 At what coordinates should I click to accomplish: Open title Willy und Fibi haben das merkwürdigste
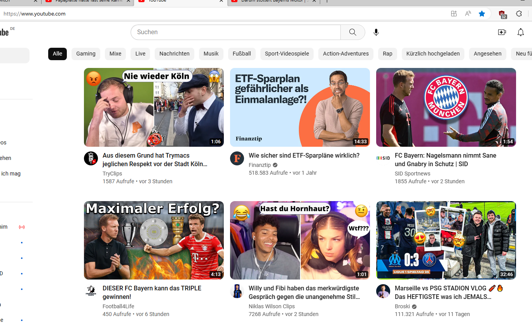(x=304, y=292)
